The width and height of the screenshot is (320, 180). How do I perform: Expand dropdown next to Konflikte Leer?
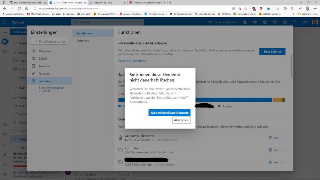point(283,150)
